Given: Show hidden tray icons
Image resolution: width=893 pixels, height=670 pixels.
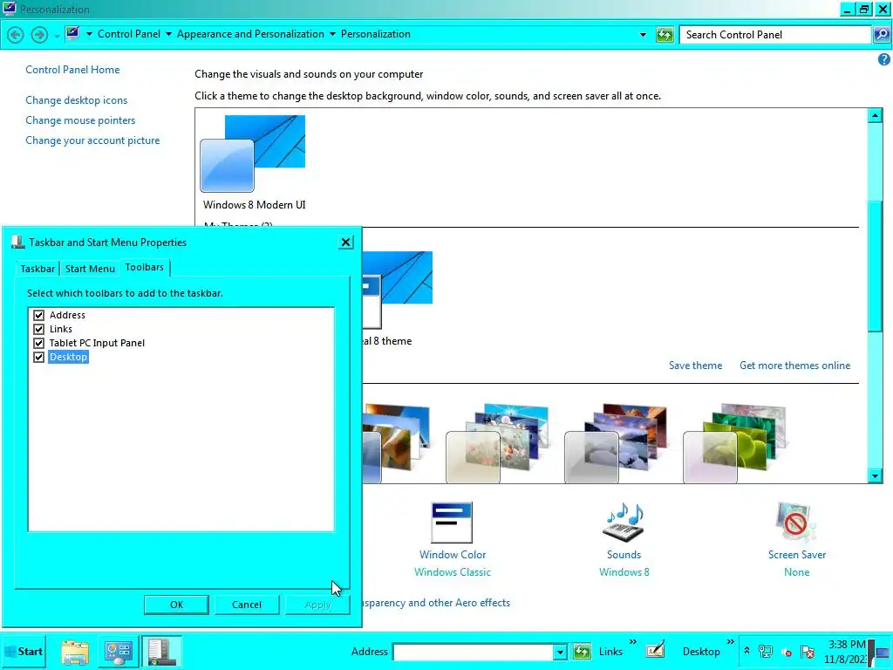Looking at the screenshot, I should coord(746,650).
